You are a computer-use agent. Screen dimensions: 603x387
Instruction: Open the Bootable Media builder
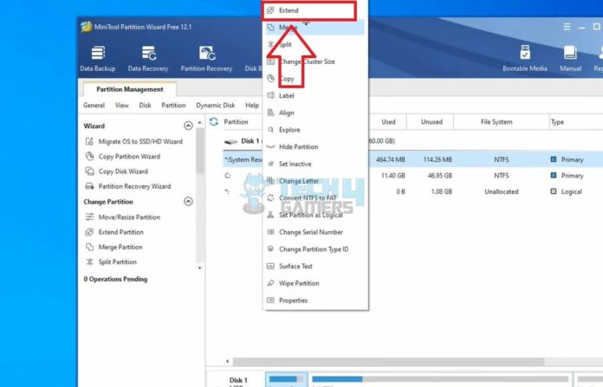524,59
